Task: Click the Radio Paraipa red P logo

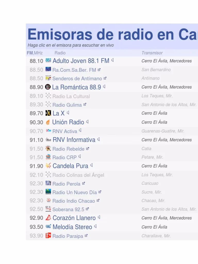Action: click(48, 236)
